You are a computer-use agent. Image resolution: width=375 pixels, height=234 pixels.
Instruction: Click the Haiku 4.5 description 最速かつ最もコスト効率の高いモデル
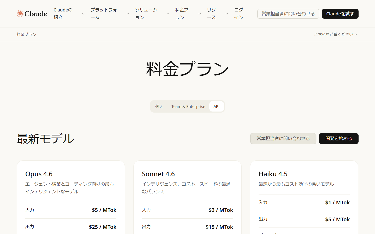tap(296, 184)
